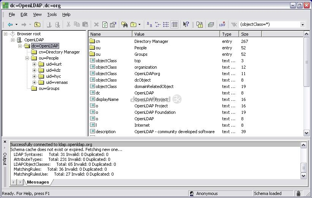Image resolution: width=312 pixels, height=198 pixels.
Task: Open the Tools menu
Action: [52, 14]
